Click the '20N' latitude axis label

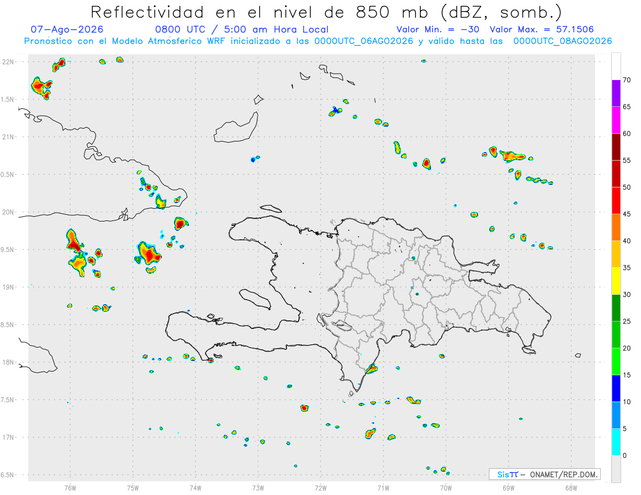click(x=9, y=212)
